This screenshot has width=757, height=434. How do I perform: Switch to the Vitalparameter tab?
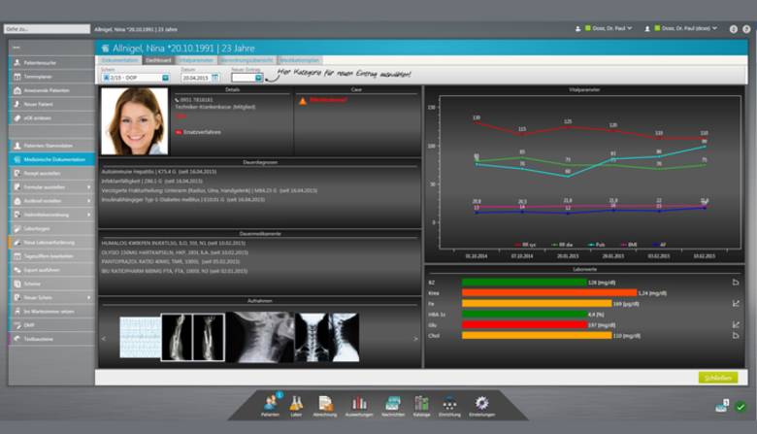tap(195, 60)
